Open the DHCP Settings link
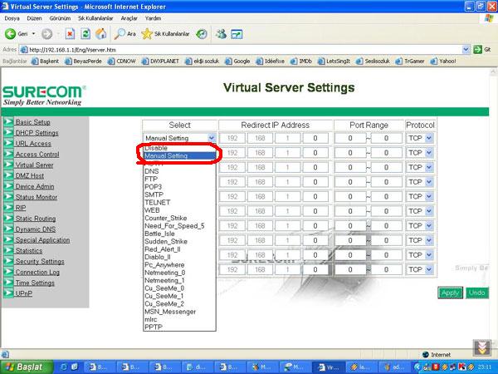Image resolution: width=498 pixels, height=374 pixels. [x=37, y=133]
